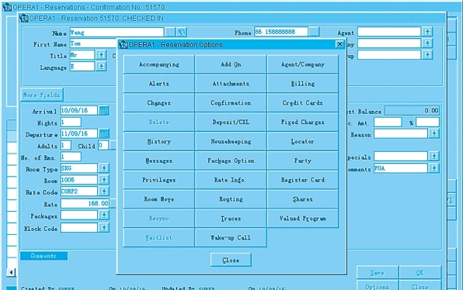Close the Reservation Options dialog with Close button
The height and width of the screenshot is (290, 463).
pyautogui.click(x=231, y=260)
